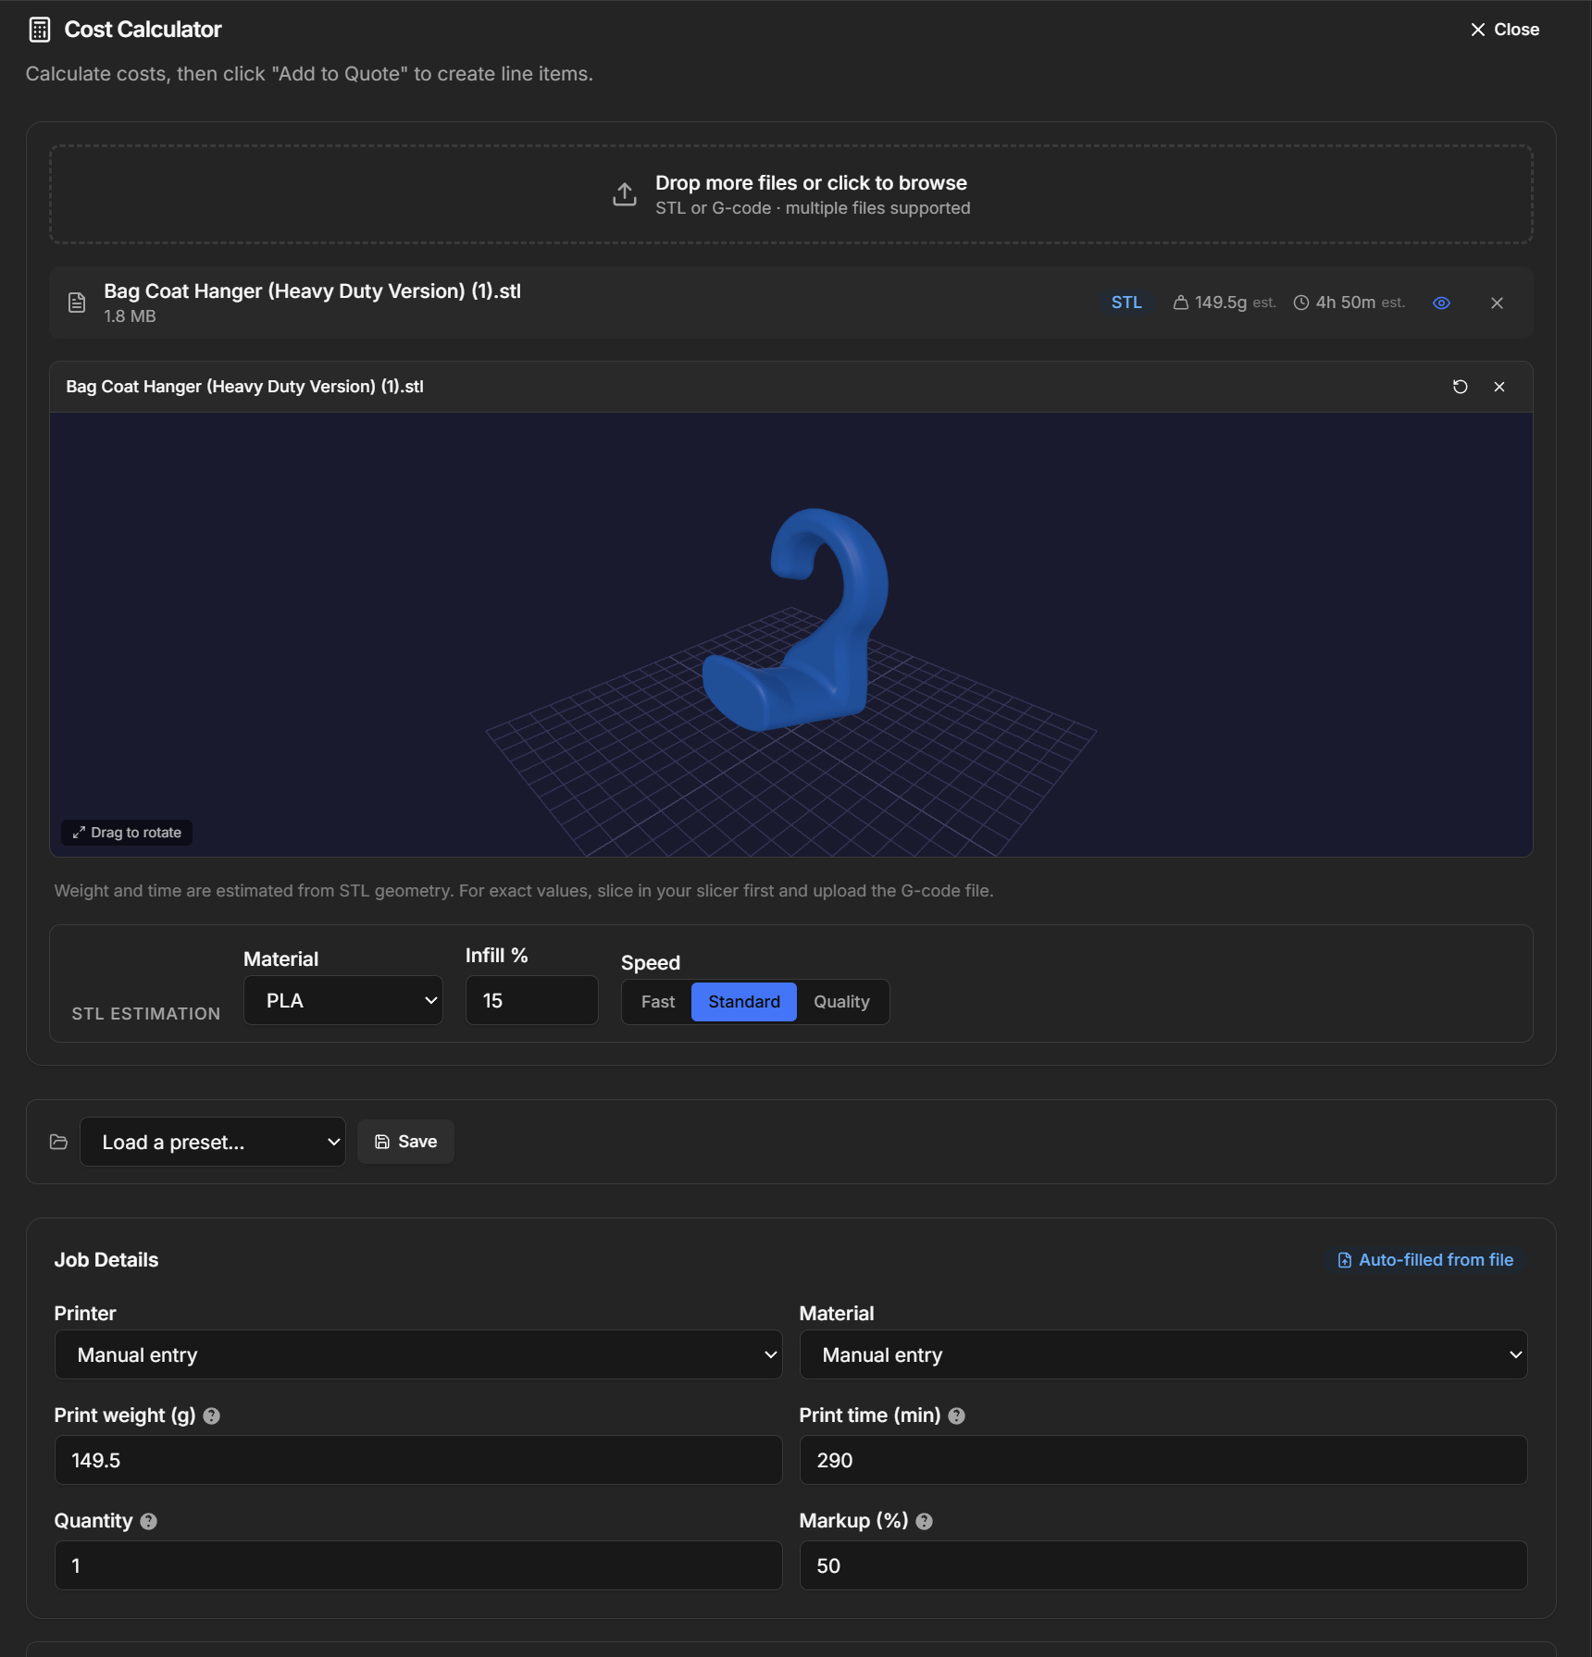Viewport: 1592px width, 1657px height.
Task: Click the reset view icon in the 3D preview
Action: point(1461,387)
